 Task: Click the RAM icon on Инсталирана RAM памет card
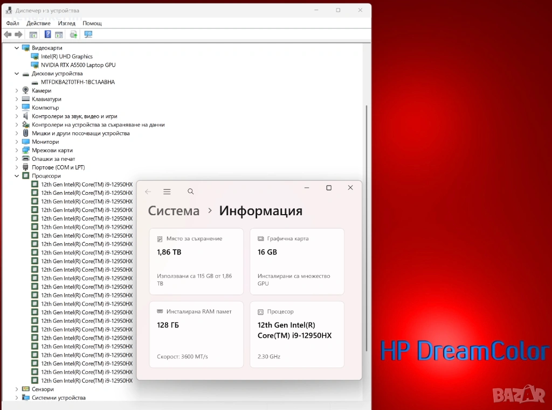(x=160, y=312)
